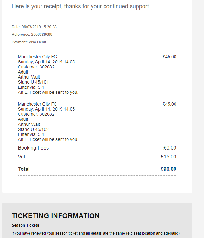Click the Payment: Visa Debit line

(x=29, y=42)
